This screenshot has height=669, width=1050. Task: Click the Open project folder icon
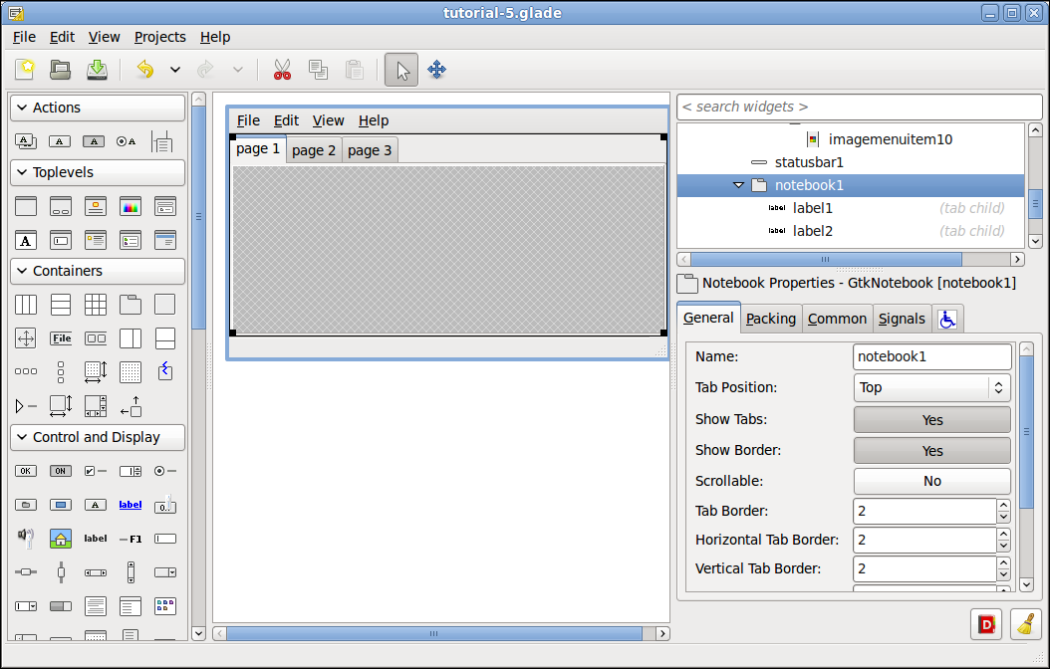pos(60,70)
